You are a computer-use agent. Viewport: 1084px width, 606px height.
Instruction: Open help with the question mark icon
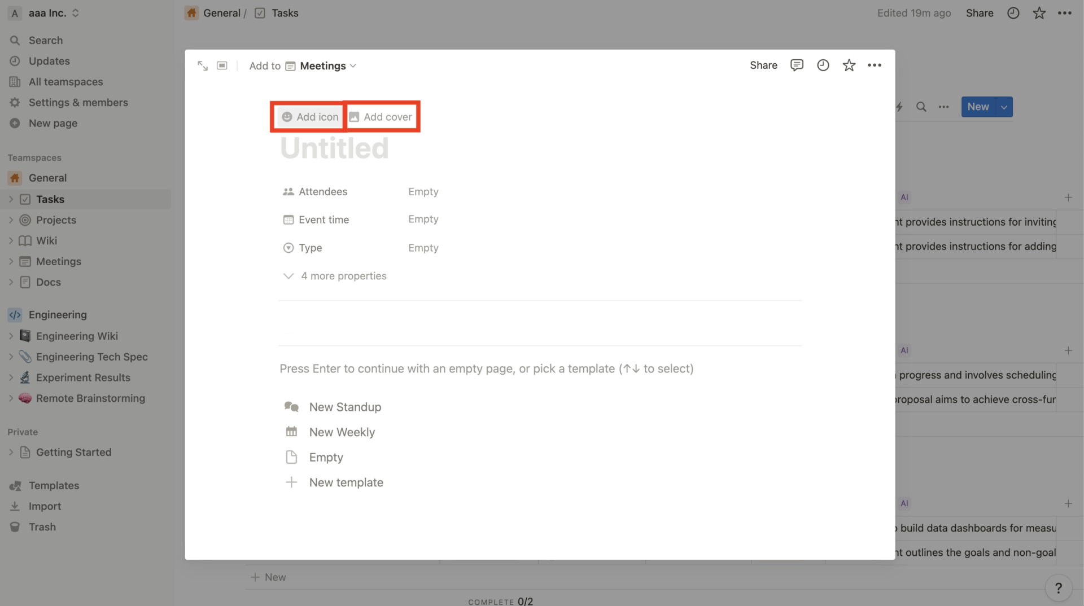1059,587
